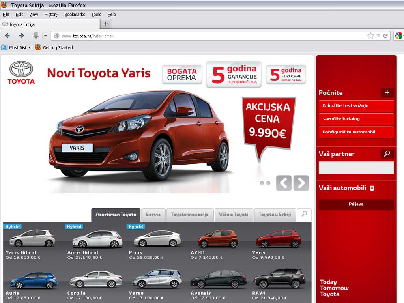This screenshot has width=404, height=303.
Task: Show previous slide with left arrow
Action: click(x=284, y=183)
